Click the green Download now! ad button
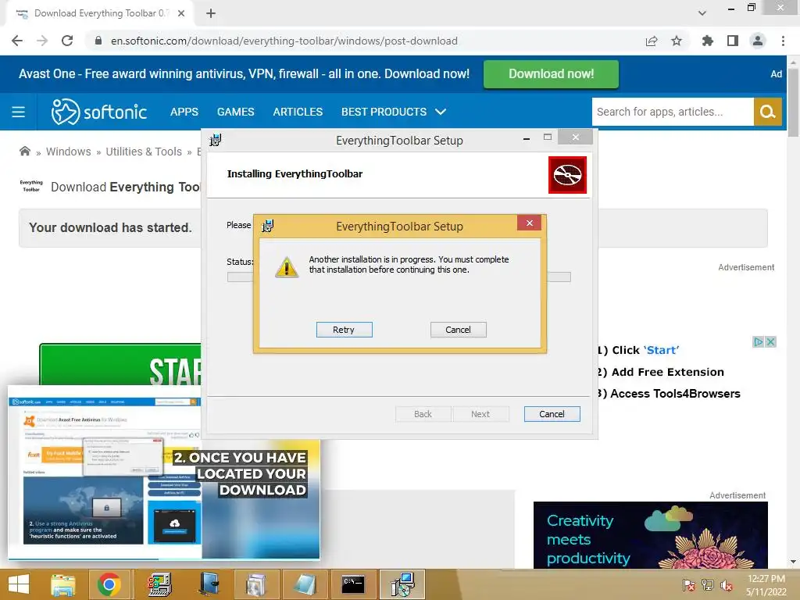Image resolution: width=800 pixels, height=600 pixels. [x=551, y=74]
